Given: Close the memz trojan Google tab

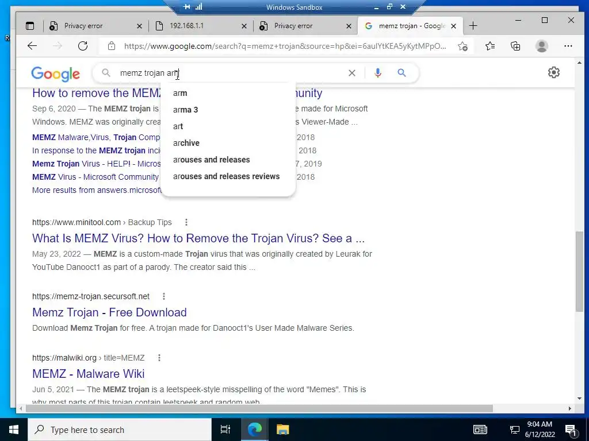Looking at the screenshot, I should (x=454, y=26).
